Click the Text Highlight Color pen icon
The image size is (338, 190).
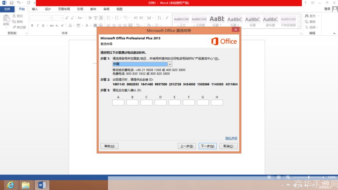point(78,25)
